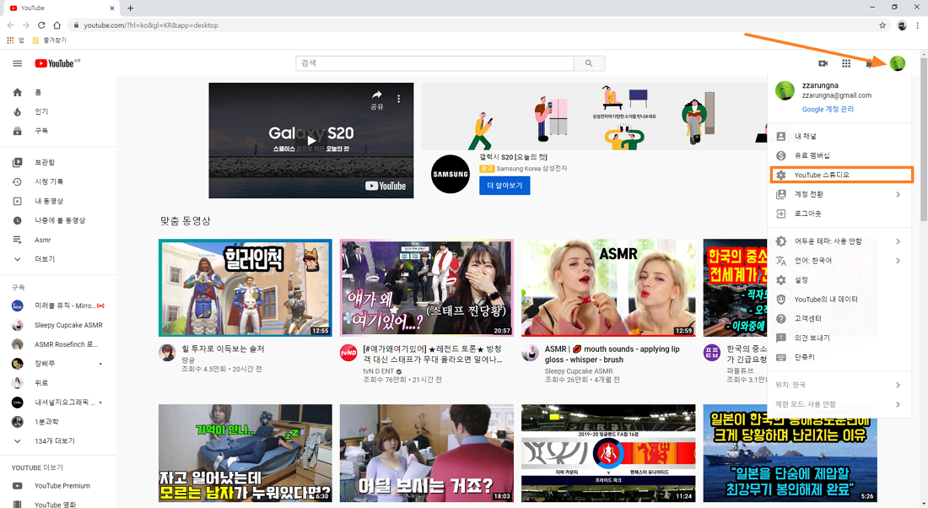The height and width of the screenshot is (508, 928).
Task: Open the 애가 왜 여기있어 video thumbnail
Action: coord(427,288)
